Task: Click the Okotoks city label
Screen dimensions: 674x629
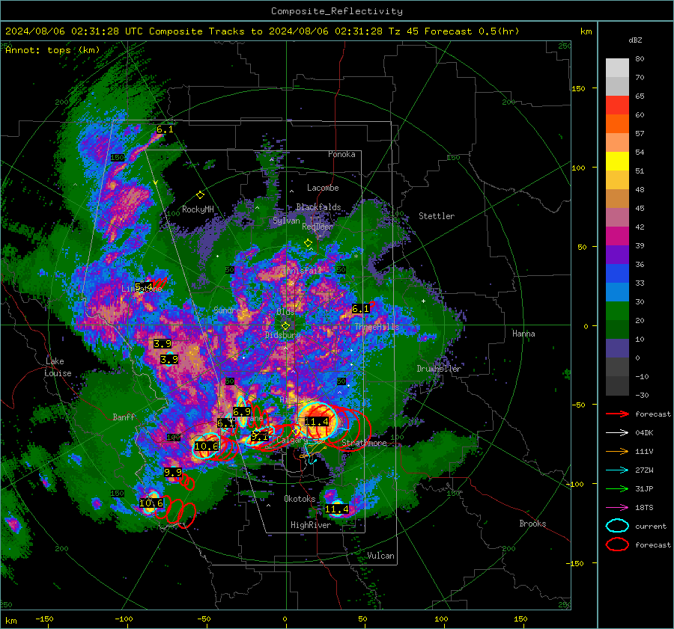Action: [x=300, y=499]
